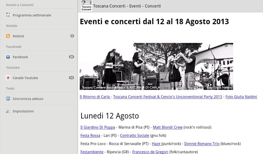This screenshot has width=263, height=154.
Task: Open the Foto Giulia Naldini link
Action: point(241,97)
